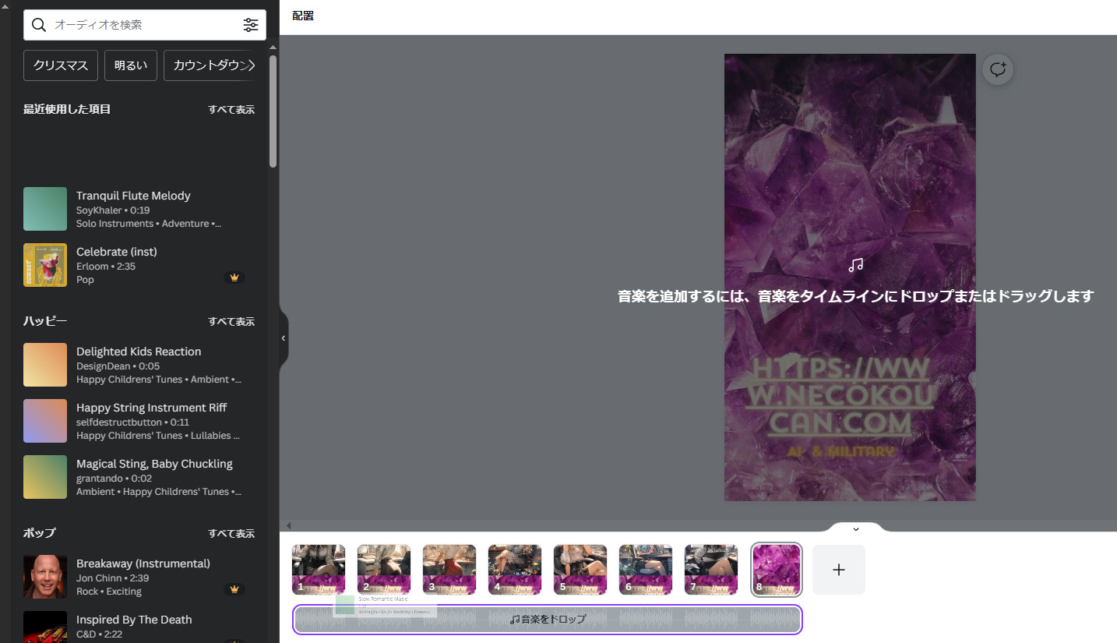
Task: Open the 配置 toolbar option
Action: tap(303, 16)
